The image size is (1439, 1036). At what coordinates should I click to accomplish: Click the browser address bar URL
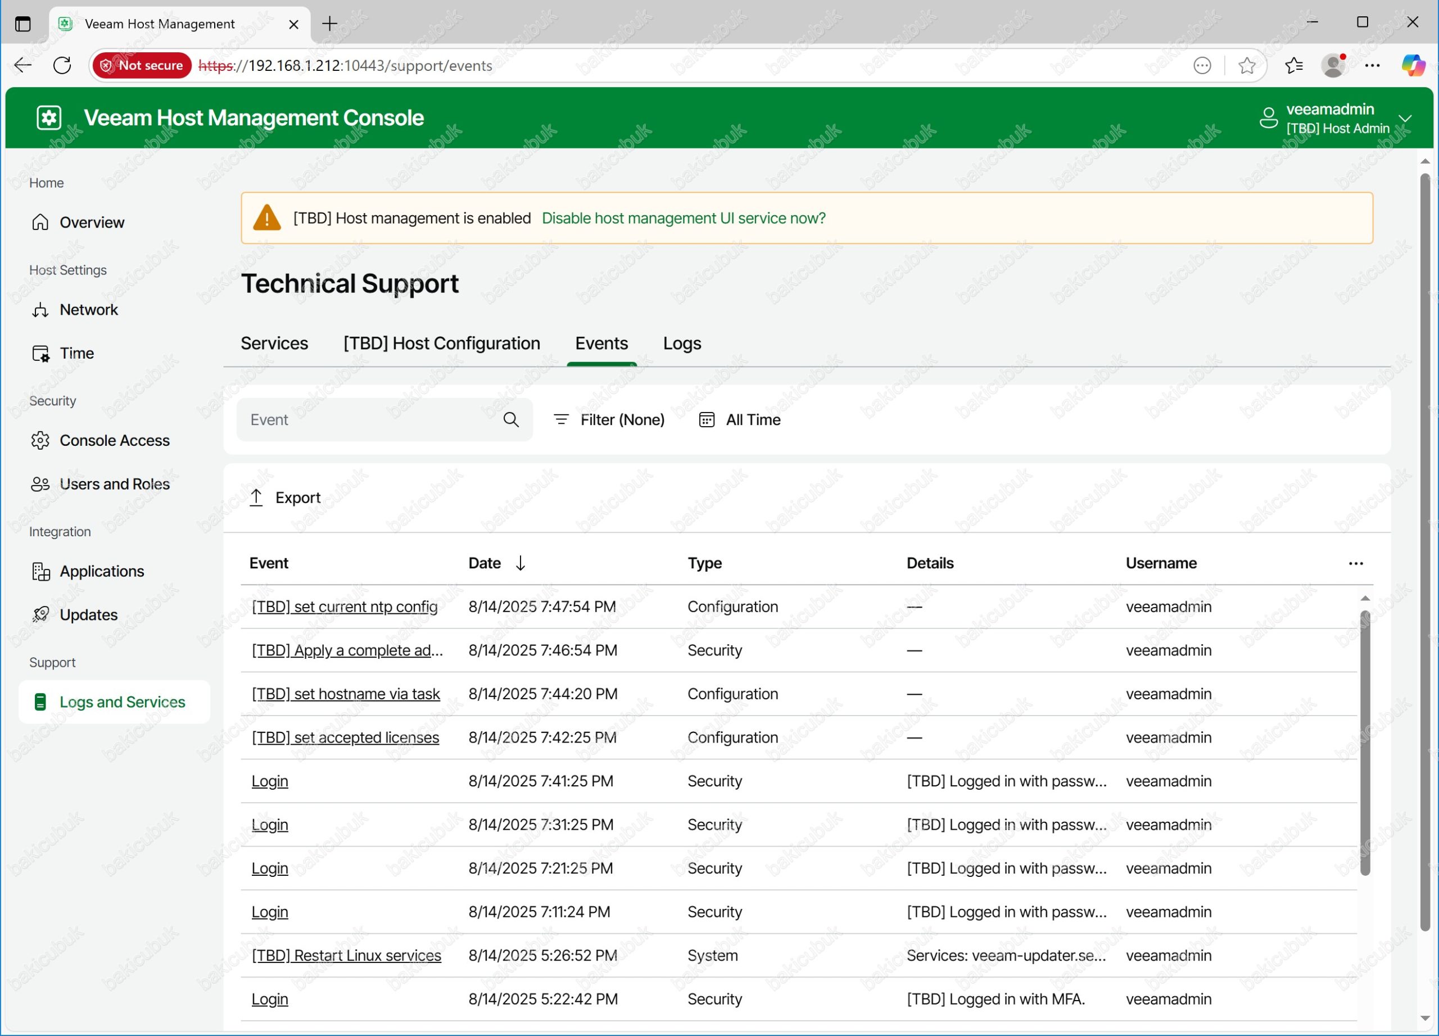click(346, 65)
